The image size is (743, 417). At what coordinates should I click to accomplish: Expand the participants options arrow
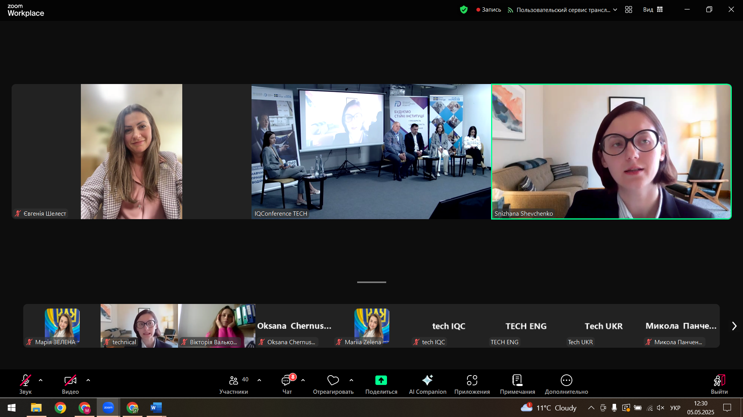coord(259,380)
